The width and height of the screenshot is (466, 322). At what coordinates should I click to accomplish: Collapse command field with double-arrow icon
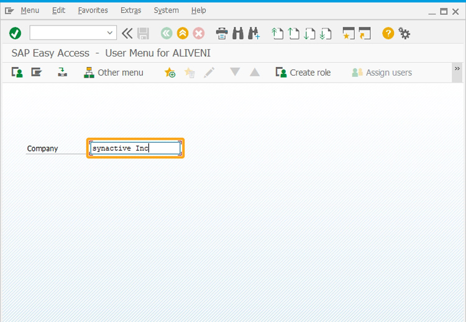point(127,34)
